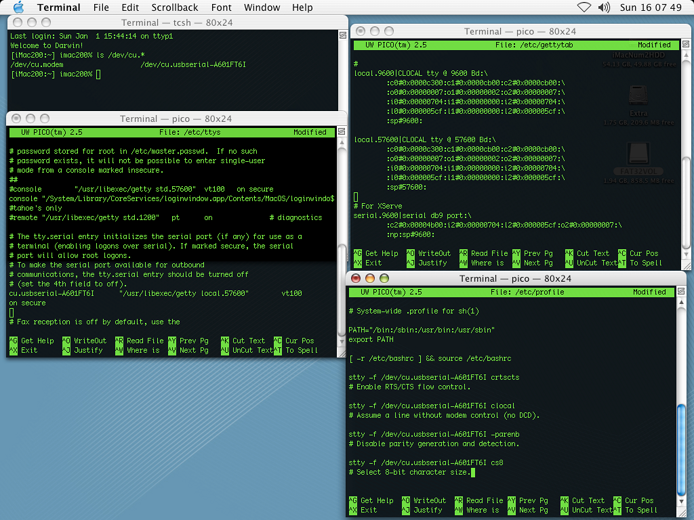Click 'export PATH' line in profile window
The width and height of the screenshot is (694, 520).
tap(371, 340)
